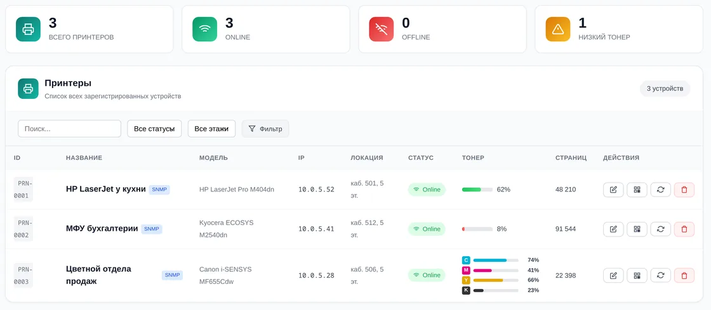
Task: Click the black 23% toner bar
Action: pyautogui.click(x=496, y=290)
